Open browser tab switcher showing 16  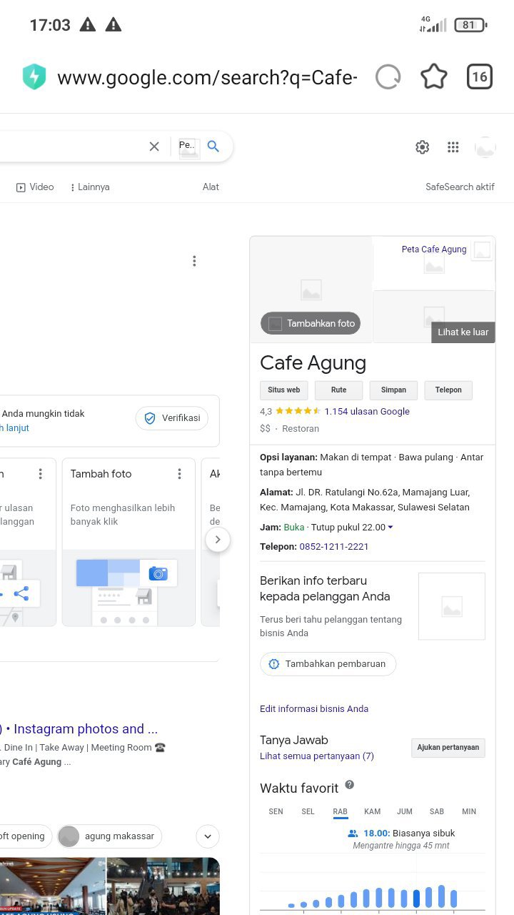tap(480, 77)
